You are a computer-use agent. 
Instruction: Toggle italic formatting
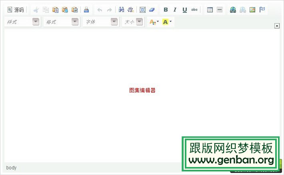point(175,10)
